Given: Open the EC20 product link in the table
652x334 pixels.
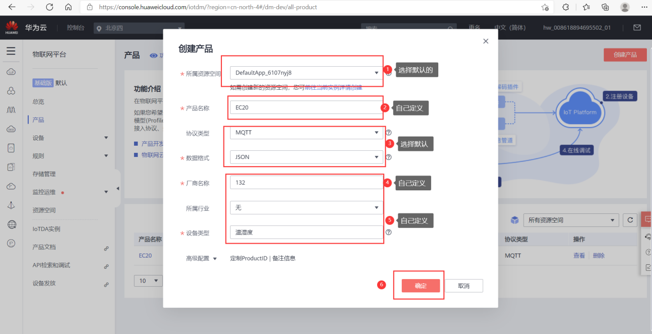Looking at the screenshot, I should (145, 255).
